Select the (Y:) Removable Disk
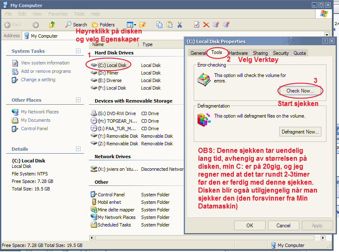Viewport: 339px width, 252px height. coord(114,136)
